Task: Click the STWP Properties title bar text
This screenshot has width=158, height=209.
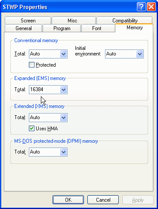Action: pos(25,7)
